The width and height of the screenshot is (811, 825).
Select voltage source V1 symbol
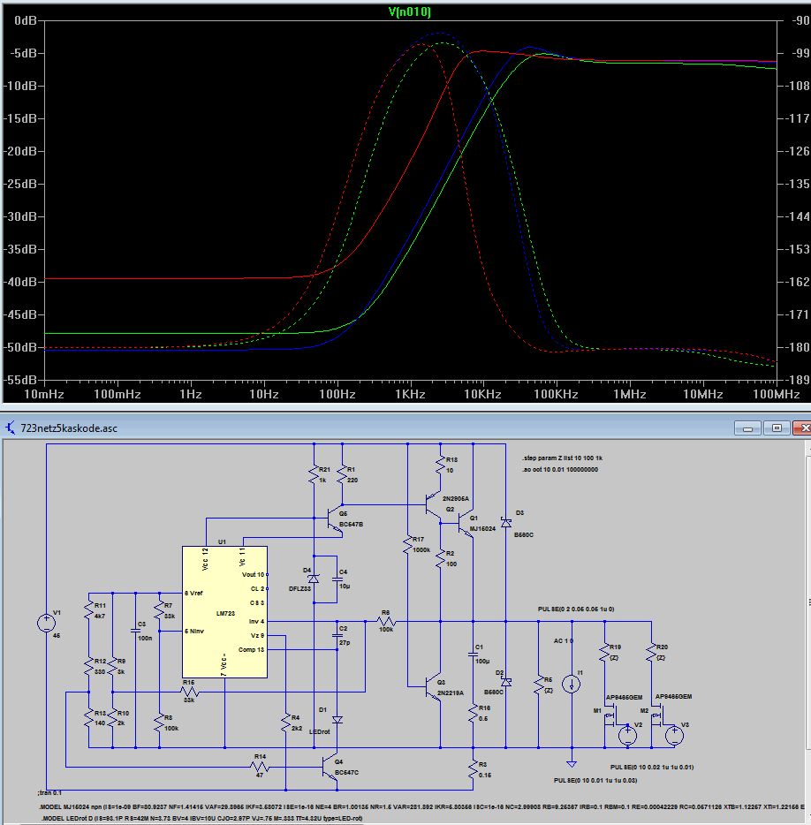[x=46, y=623]
